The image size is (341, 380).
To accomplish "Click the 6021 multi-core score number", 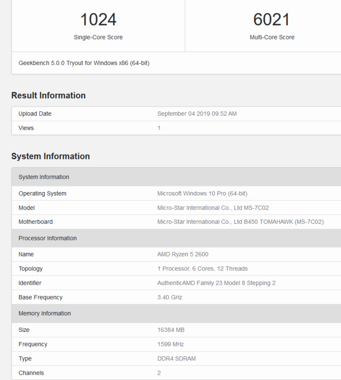I will [271, 20].
